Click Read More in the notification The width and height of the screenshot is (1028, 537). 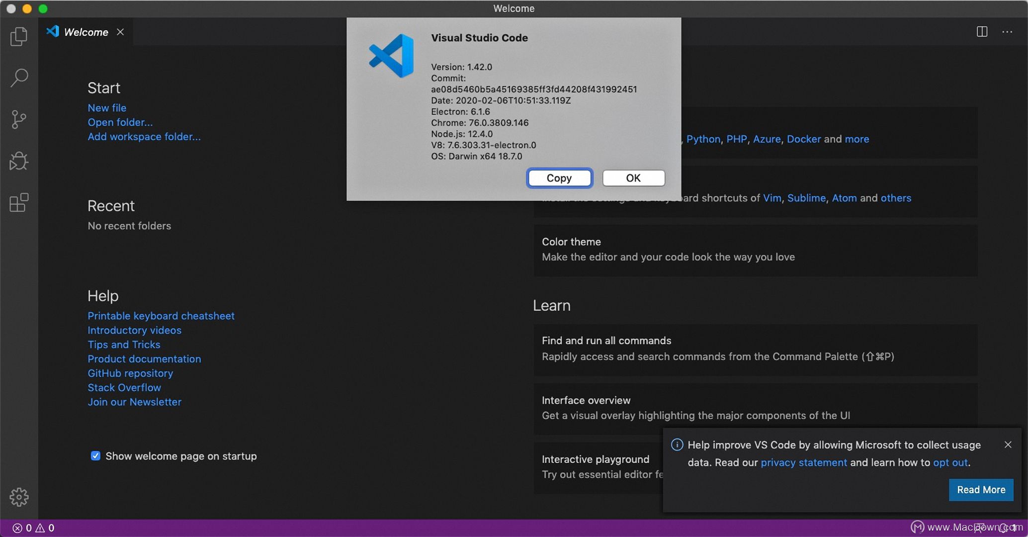[x=981, y=490]
